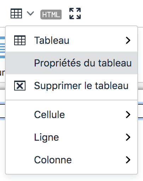The image size is (143, 181).
Task: Click the table icon in the toolbar
Action: click(x=16, y=13)
